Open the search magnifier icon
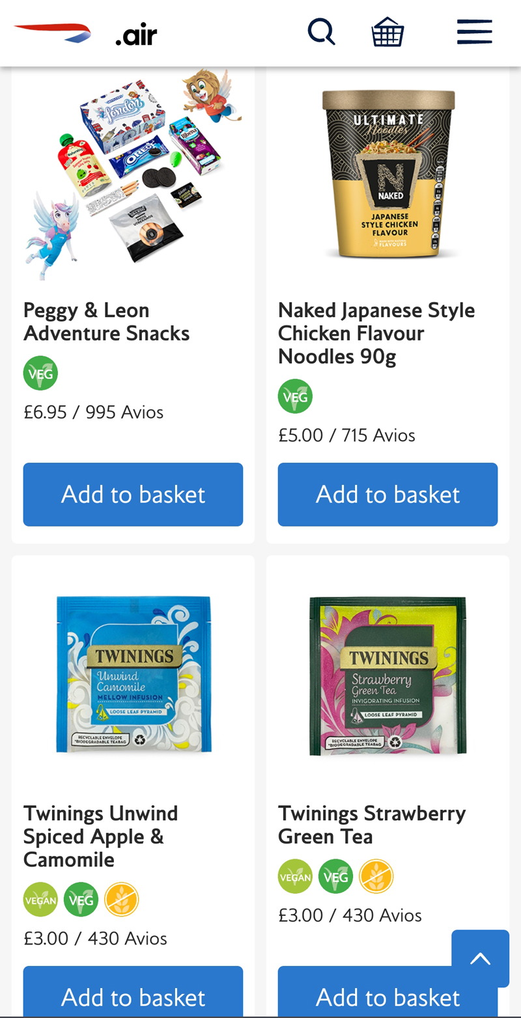This screenshot has width=521, height=1018. [x=321, y=32]
